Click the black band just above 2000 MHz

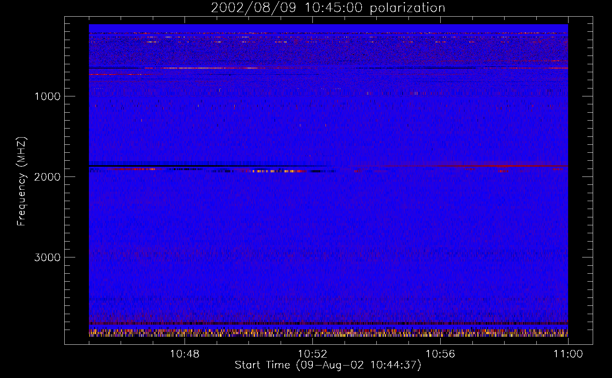click(208, 166)
